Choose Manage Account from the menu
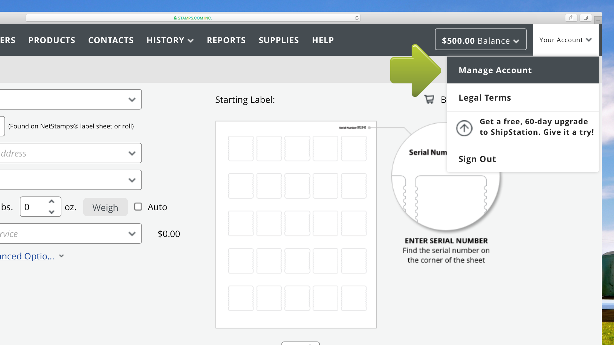614x345 pixels. [x=495, y=70]
